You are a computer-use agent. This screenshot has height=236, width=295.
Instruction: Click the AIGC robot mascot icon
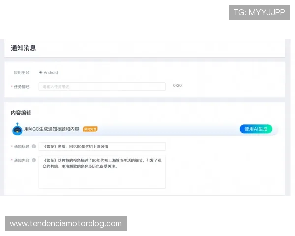pos(17,129)
